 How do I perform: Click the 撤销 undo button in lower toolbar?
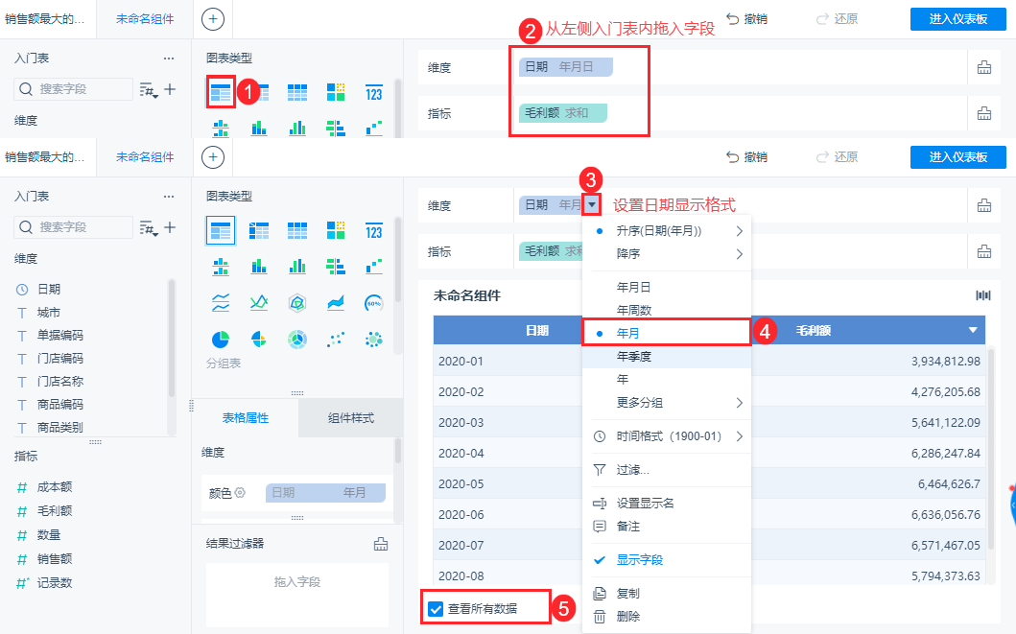[746, 157]
